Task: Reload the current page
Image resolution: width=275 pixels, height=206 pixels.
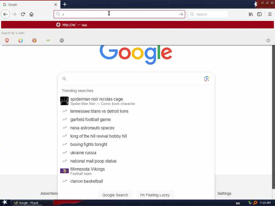Action: point(23,14)
